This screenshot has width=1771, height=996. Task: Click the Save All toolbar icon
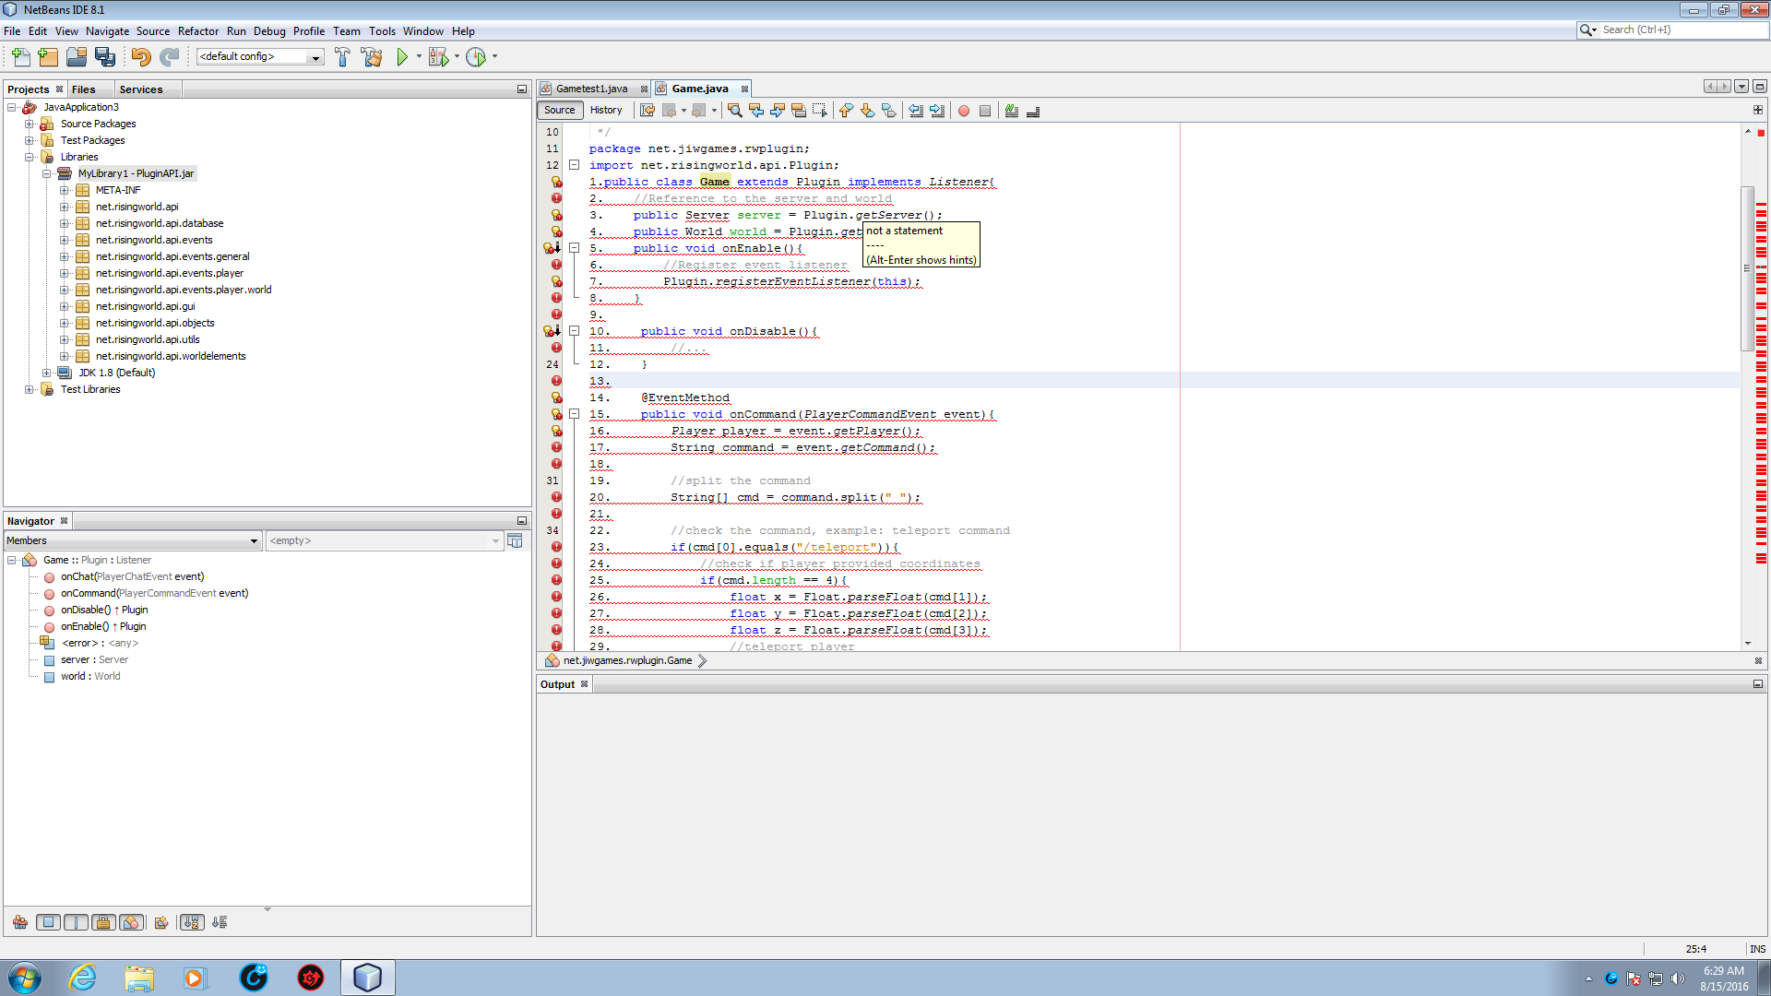point(105,57)
